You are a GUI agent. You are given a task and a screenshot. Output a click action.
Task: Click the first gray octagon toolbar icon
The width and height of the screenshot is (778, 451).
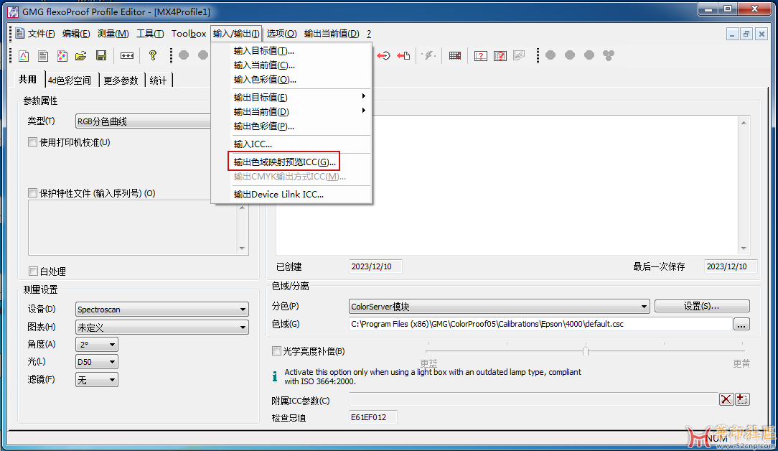(184, 55)
